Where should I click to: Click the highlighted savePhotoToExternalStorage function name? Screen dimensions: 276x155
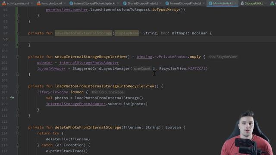[83, 33]
